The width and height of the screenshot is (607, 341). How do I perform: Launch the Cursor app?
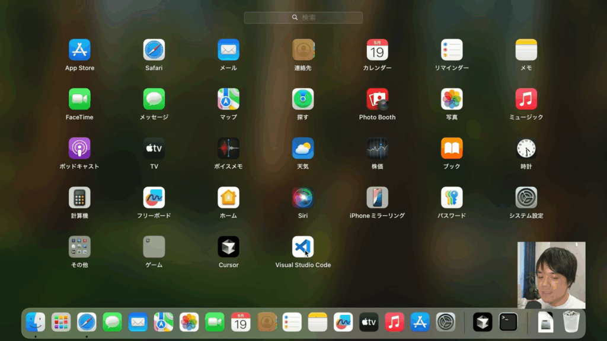[228, 247]
